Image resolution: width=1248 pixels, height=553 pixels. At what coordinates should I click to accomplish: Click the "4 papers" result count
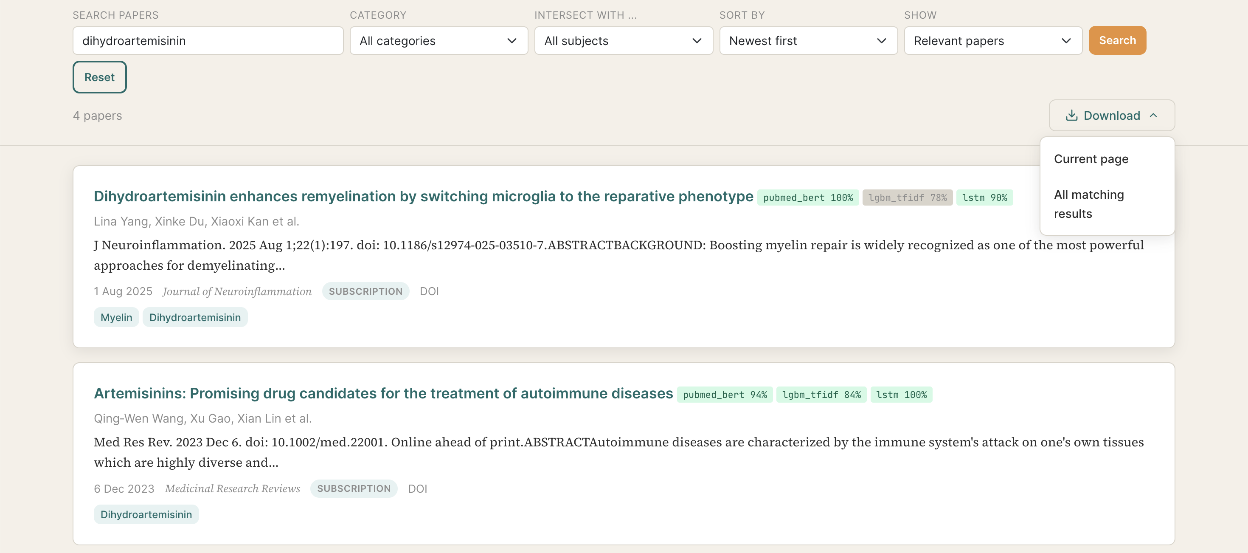point(97,116)
